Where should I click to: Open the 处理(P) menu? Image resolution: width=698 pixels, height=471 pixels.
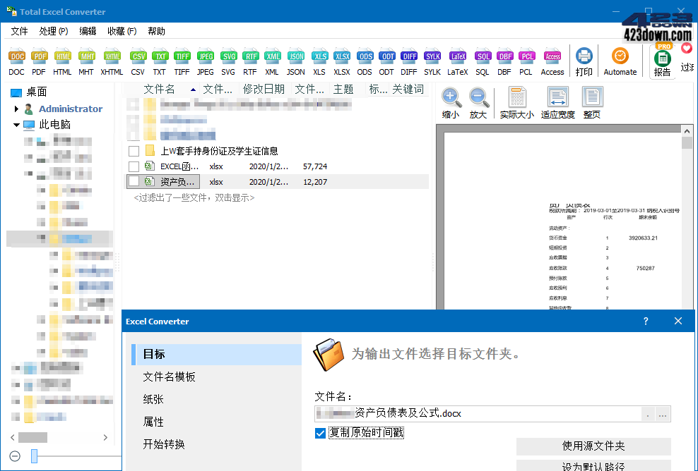[53, 31]
